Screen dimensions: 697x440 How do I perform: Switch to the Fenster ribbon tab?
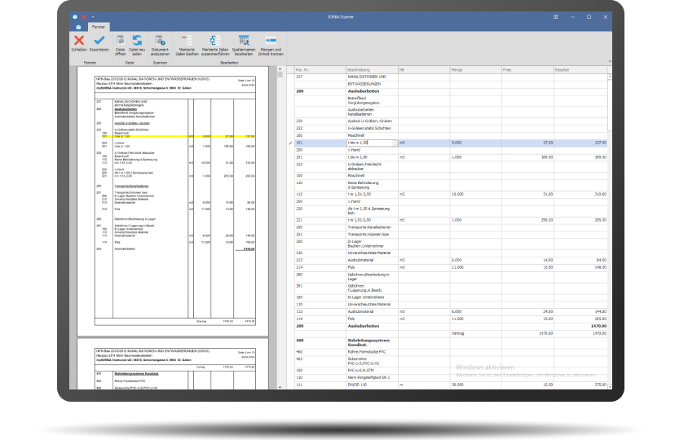pos(99,27)
